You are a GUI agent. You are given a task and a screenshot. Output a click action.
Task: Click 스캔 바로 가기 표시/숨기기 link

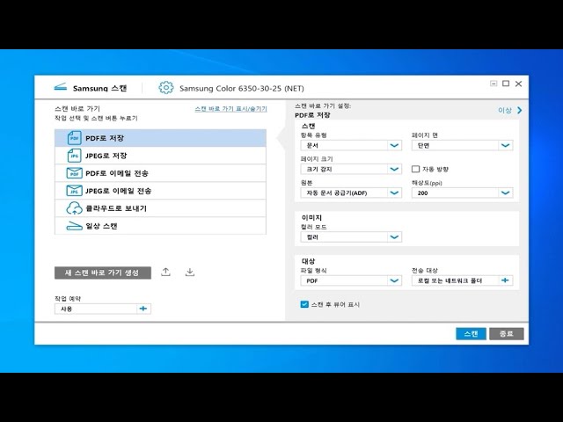coord(230,109)
